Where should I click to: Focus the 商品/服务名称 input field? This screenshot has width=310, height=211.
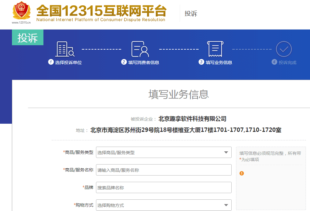(164, 170)
